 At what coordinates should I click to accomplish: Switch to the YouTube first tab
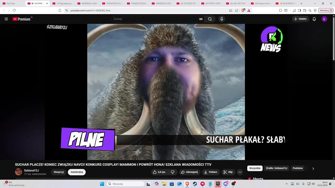click(13, 3)
